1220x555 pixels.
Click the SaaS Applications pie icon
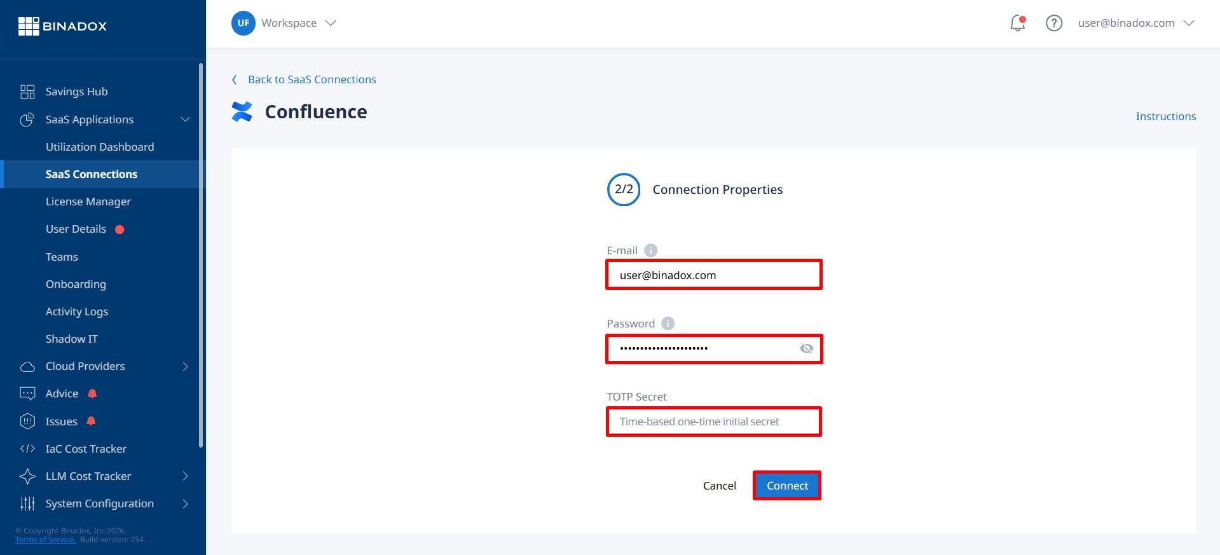click(27, 120)
